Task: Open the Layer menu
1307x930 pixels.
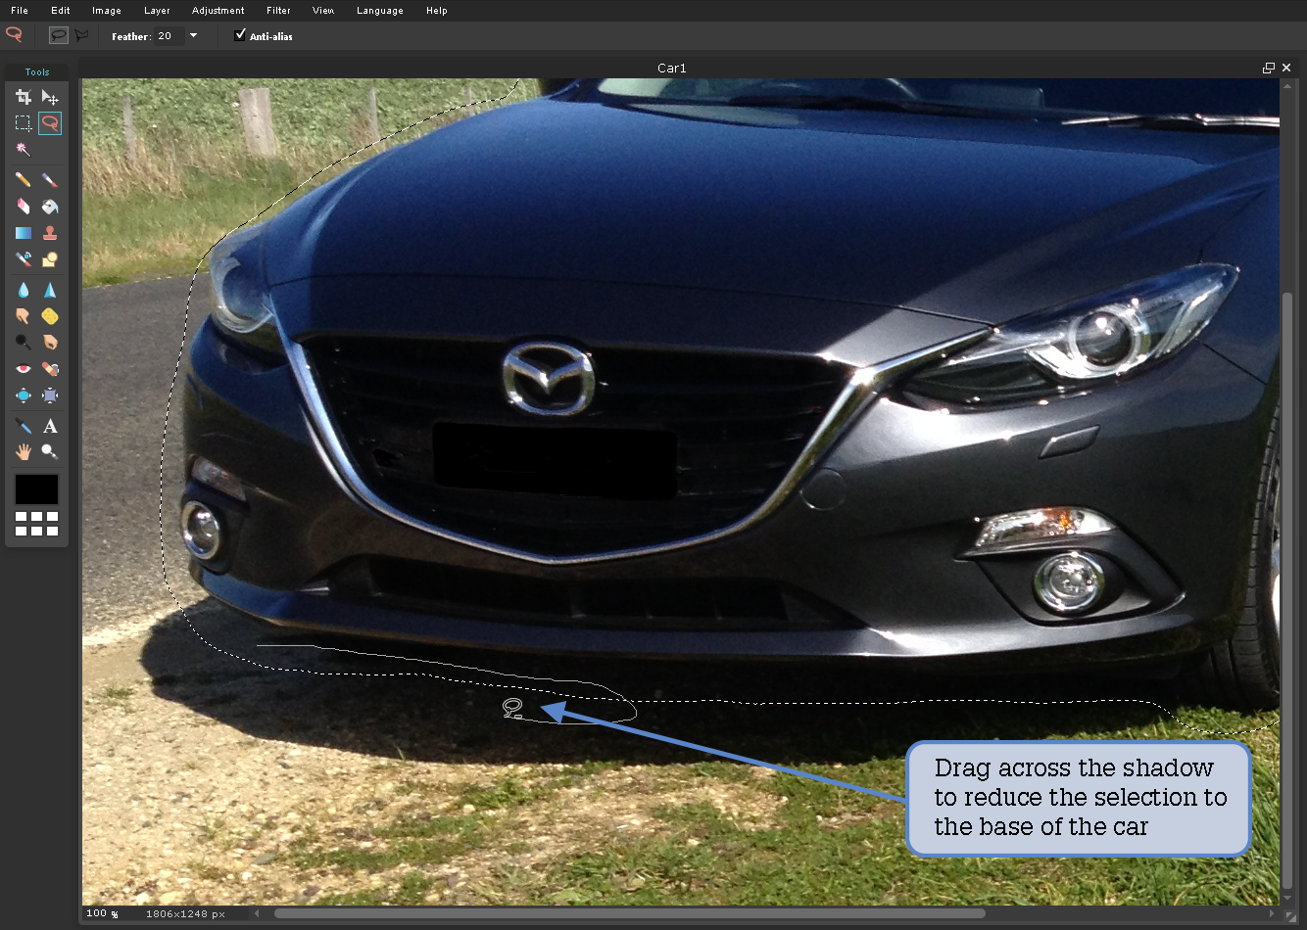Action: coord(157,11)
